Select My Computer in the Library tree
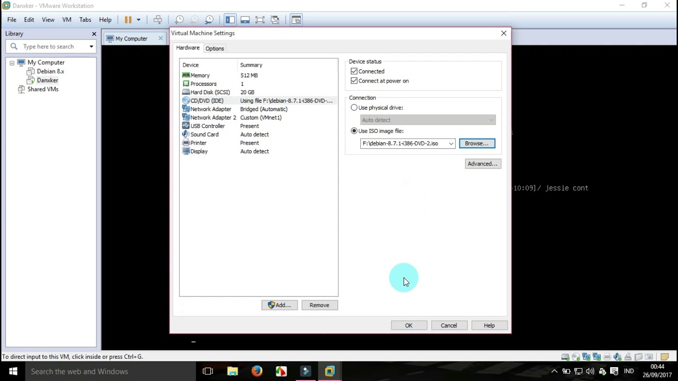678x381 pixels. pos(46,62)
